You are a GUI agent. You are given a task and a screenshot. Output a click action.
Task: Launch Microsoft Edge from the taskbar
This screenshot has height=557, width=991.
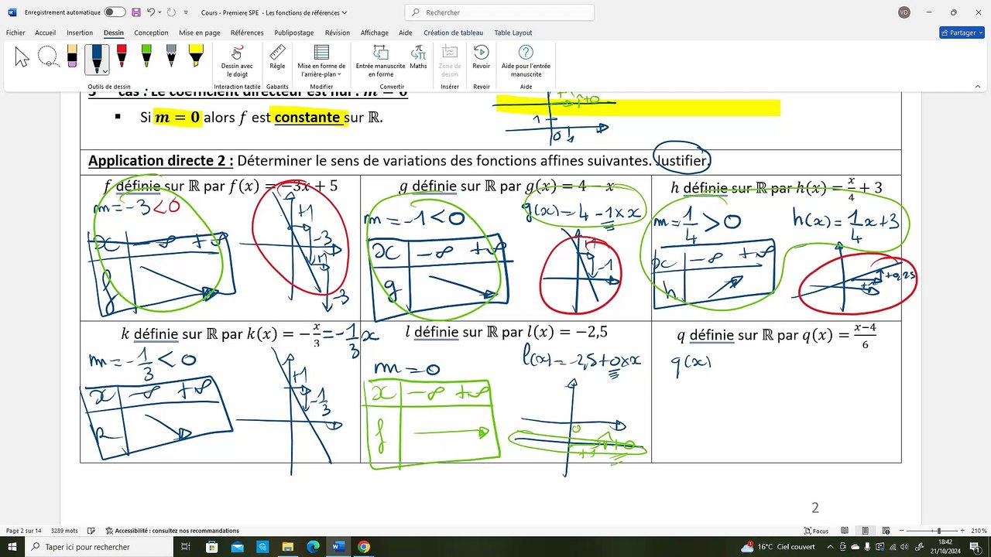(313, 547)
